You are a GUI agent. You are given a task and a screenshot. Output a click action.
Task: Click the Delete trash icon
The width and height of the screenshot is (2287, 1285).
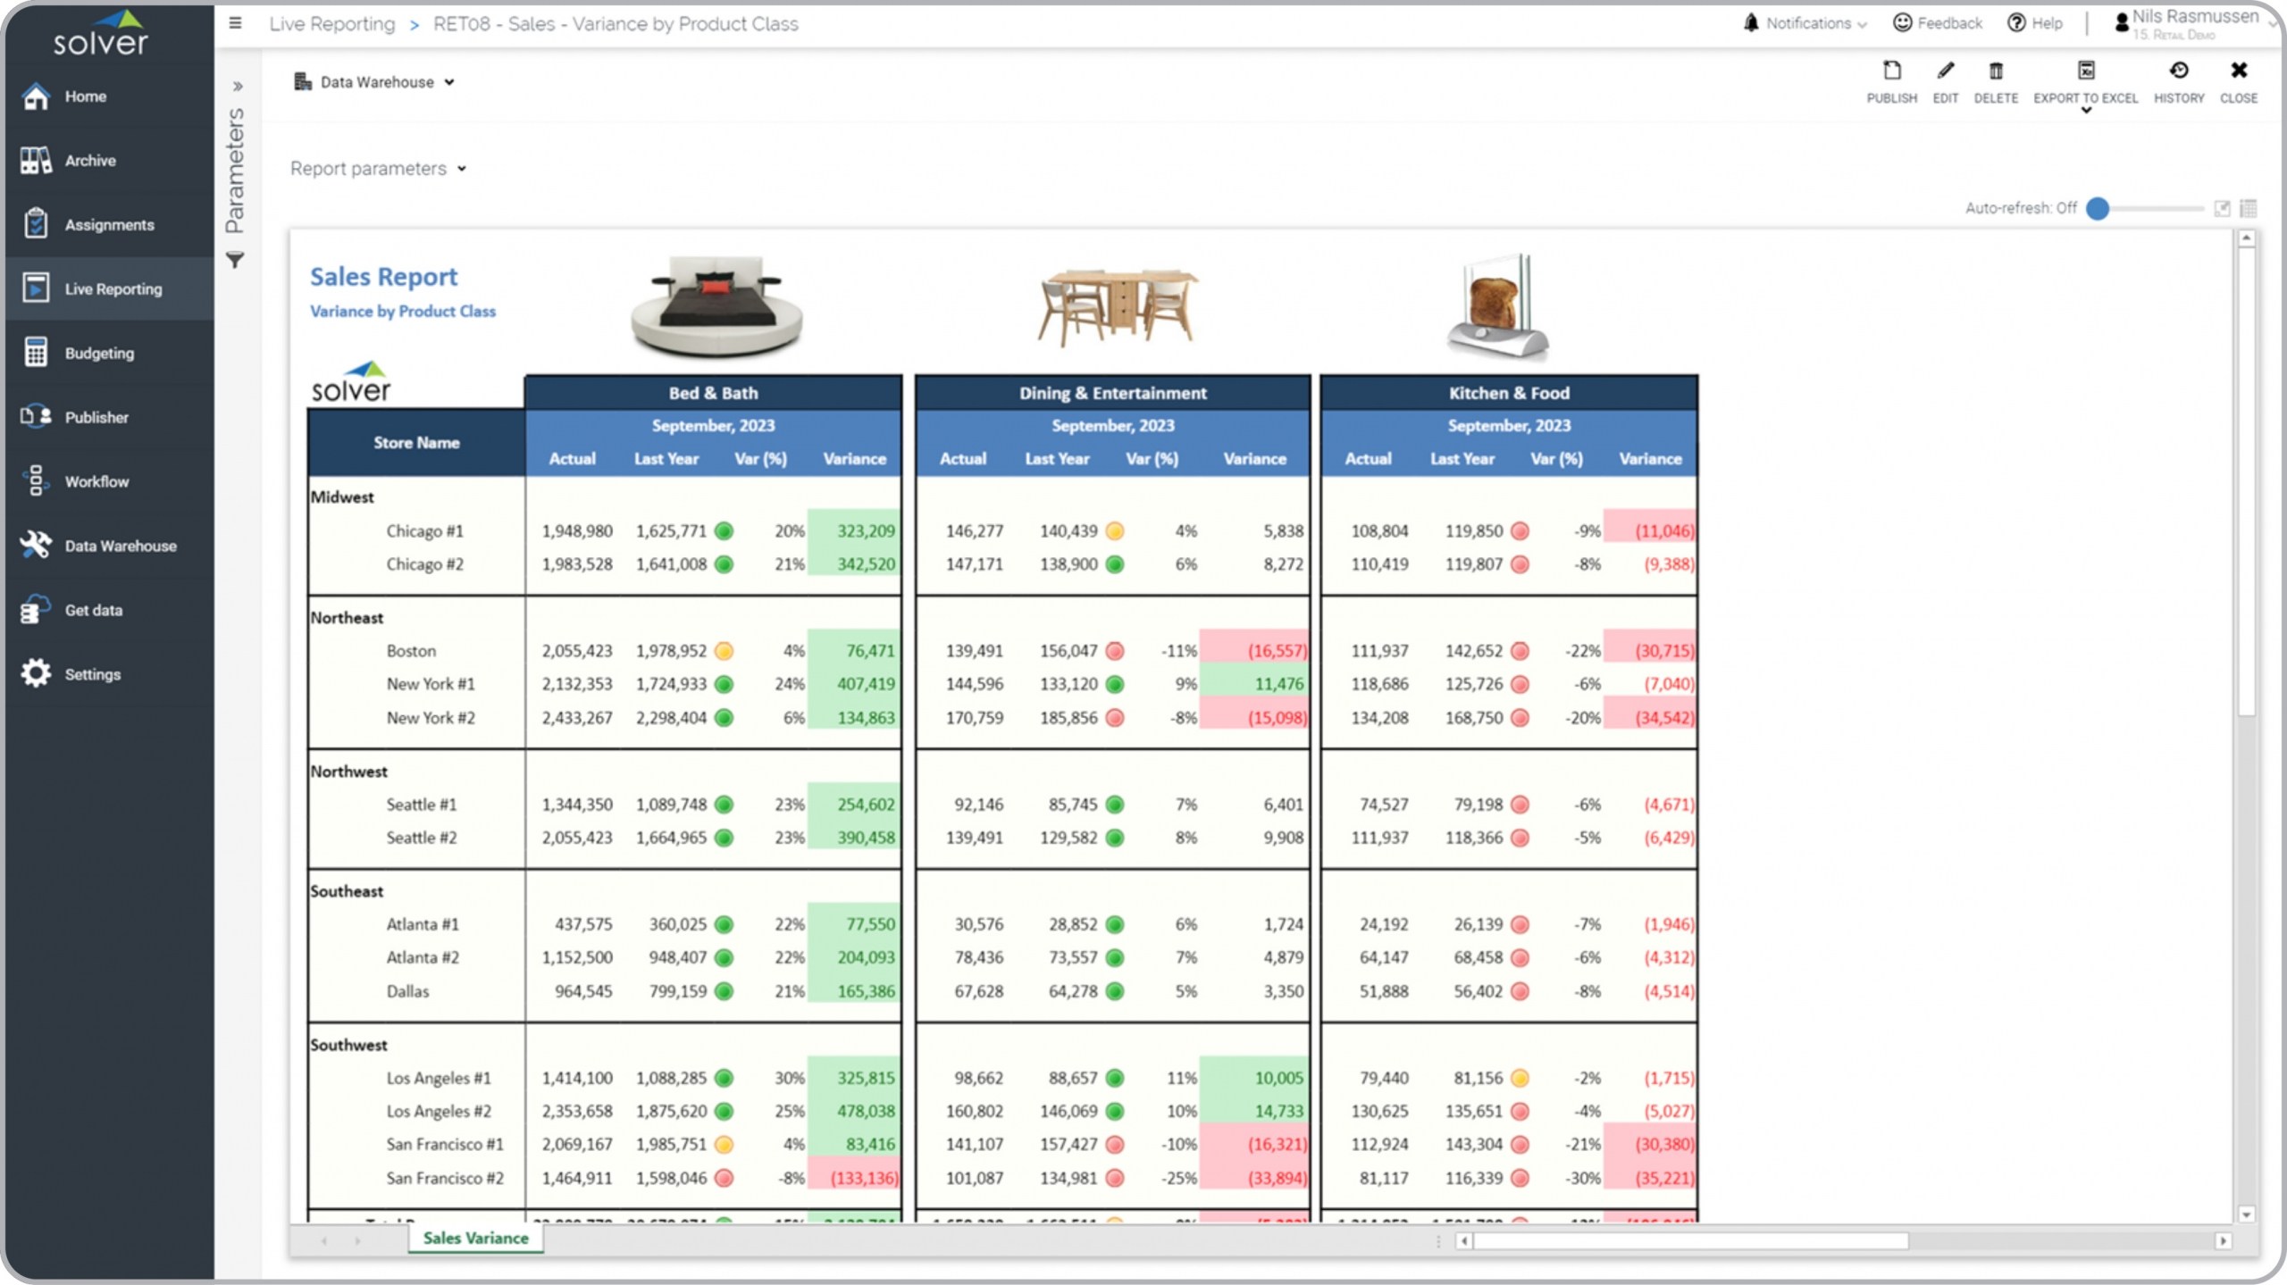click(1995, 71)
